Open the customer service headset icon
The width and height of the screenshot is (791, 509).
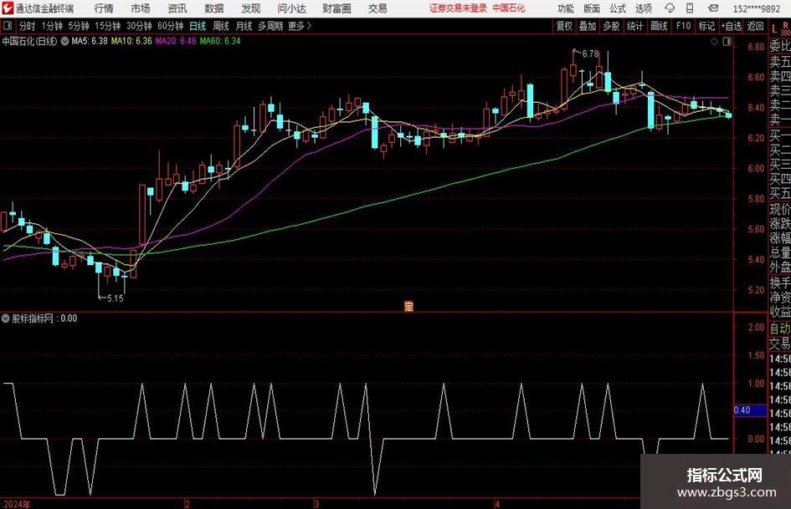(670, 8)
